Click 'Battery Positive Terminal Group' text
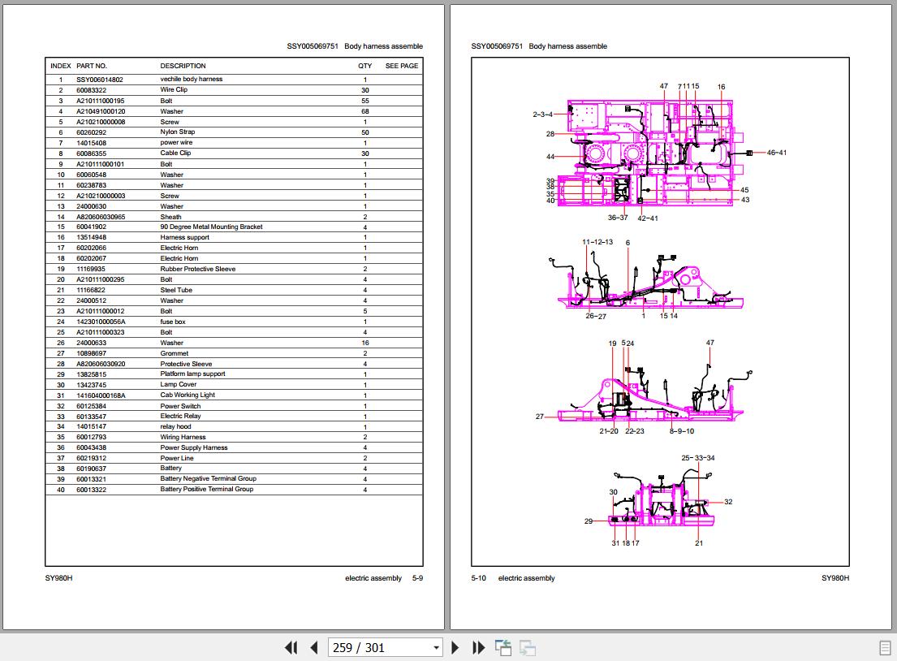Viewport: 897px width, 661px height. point(206,490)
